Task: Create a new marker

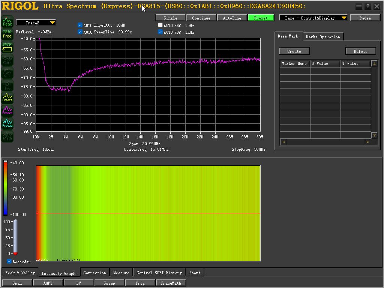Action: (294, 51)
